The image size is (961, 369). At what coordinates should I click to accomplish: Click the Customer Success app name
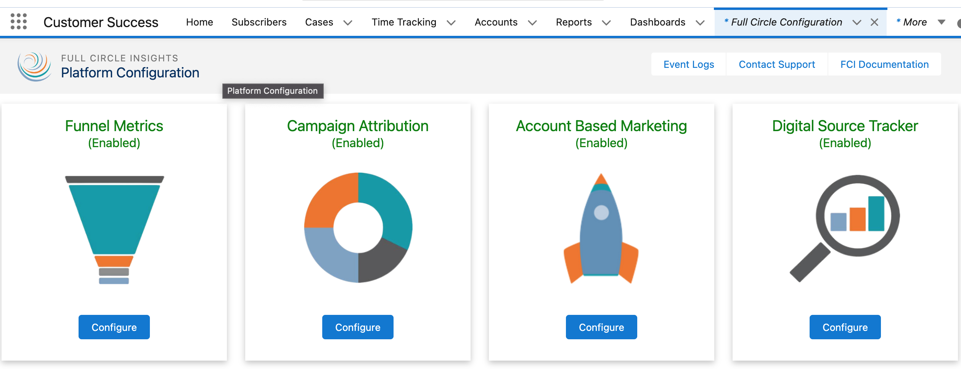point(101,22)
